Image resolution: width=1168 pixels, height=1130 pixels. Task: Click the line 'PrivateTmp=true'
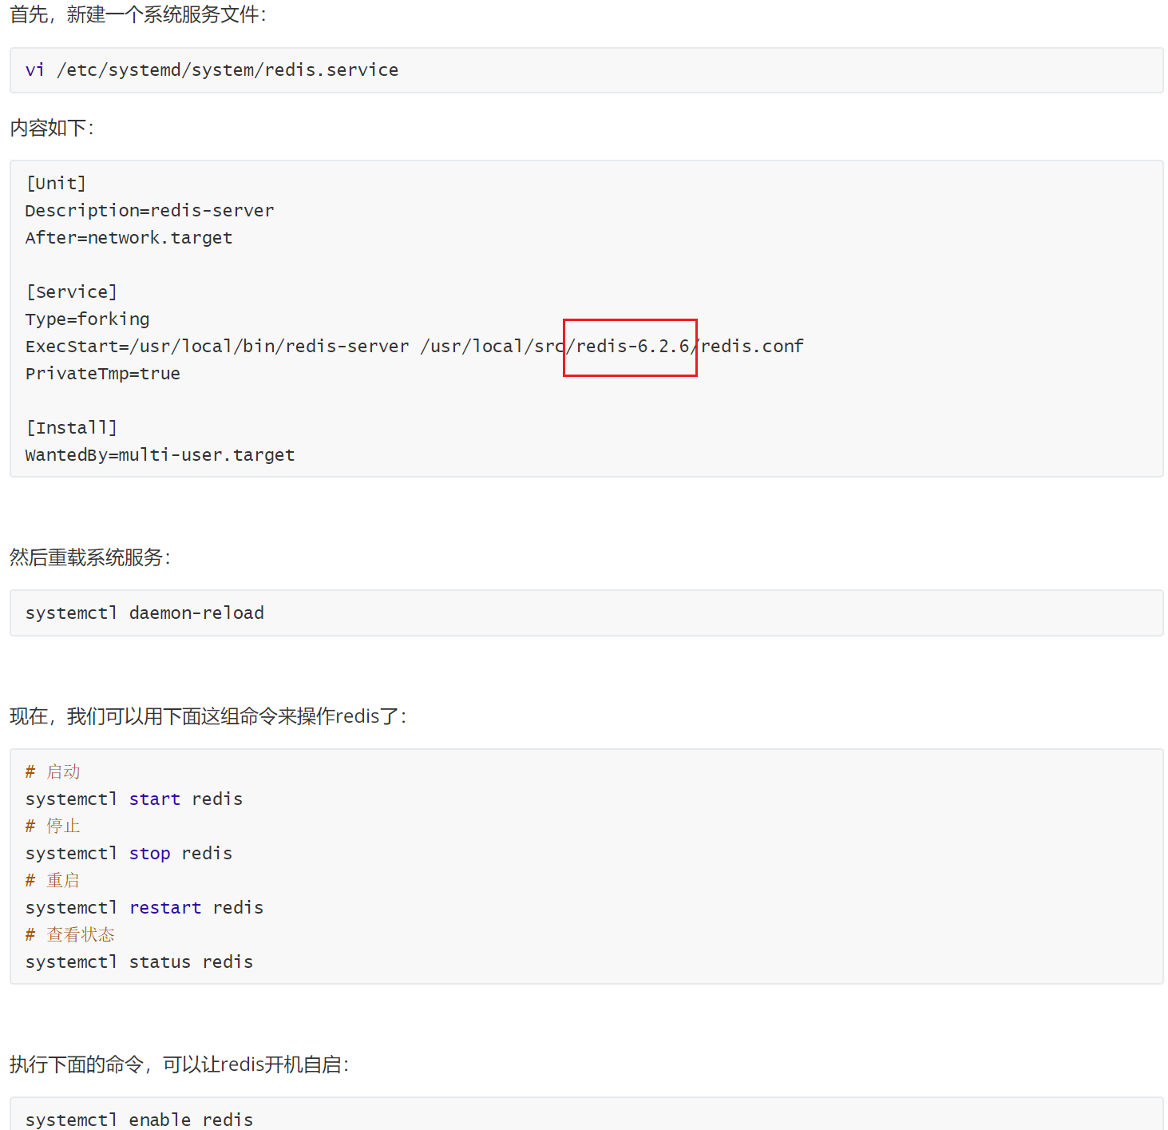tap(103, 374)
